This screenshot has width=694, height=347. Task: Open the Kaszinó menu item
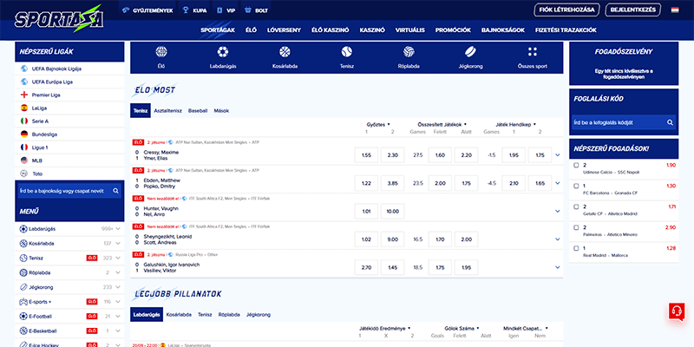tap(372, 30)
